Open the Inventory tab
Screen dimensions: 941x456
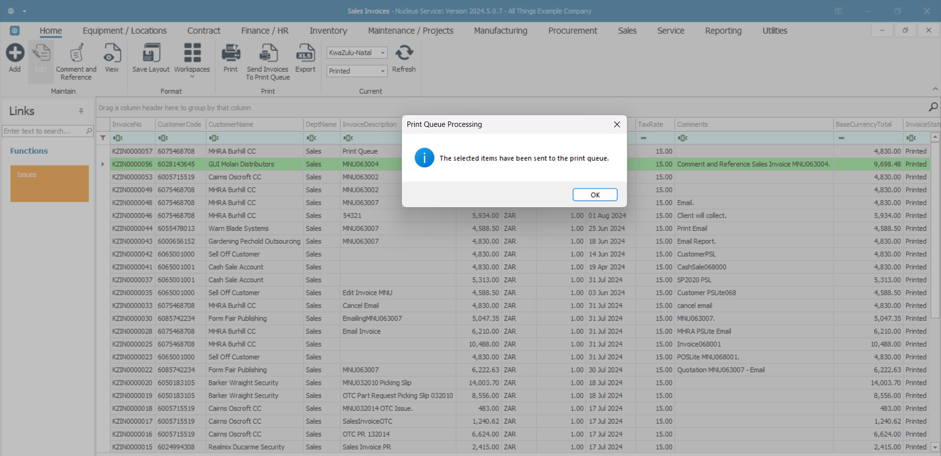click(328, 30)
